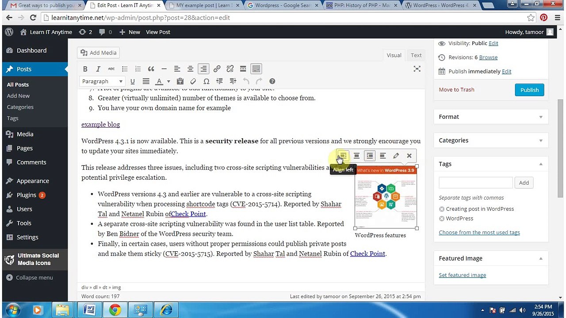This screenshot has height=318, width=566.
Task: Edit the image with the pencil icon
Action: (x=396, y=156)
